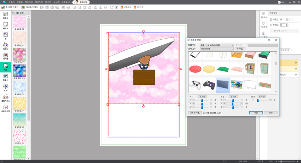
Task: Open the 도구 menu
Action: [56, 2]
